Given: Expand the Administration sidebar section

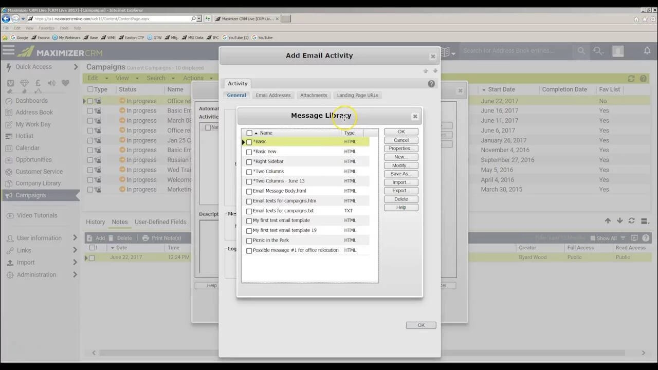Looking at the screenshot, I should (75, 275).
